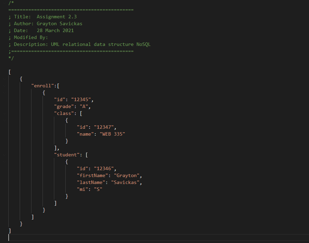Click the empty last line of the editor
The image size is (309, 243).
tap(138, 237)
